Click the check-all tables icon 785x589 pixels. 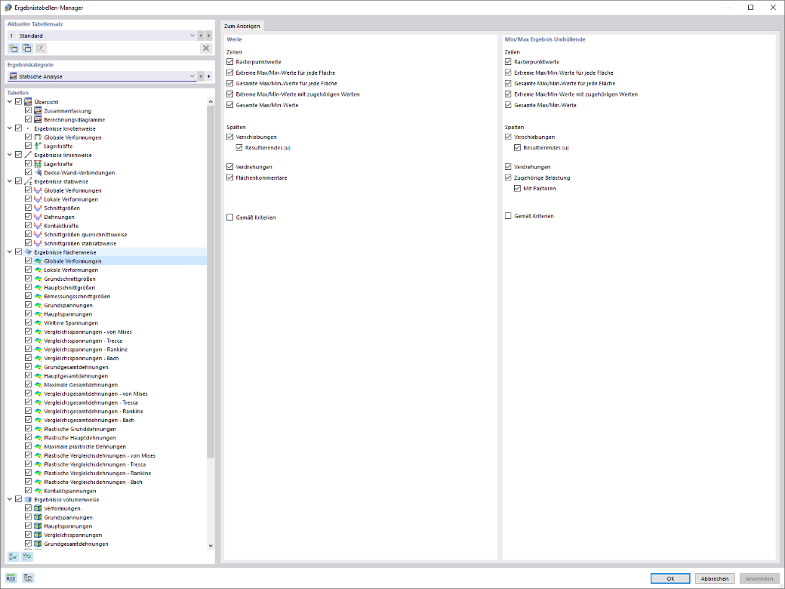coord(13,557)
